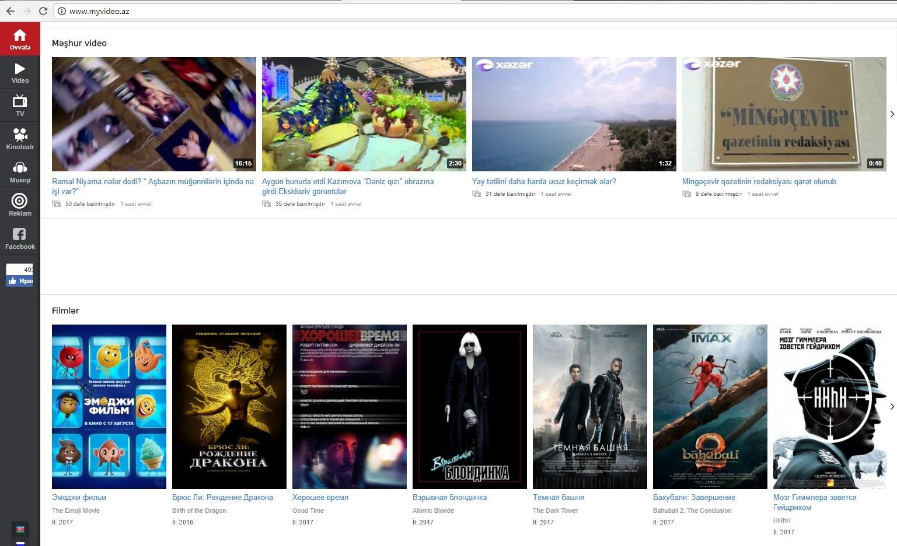The height and width of the screenshot is (546, 897).
Task: Open the Хорошее время poster
Action: 350,407
